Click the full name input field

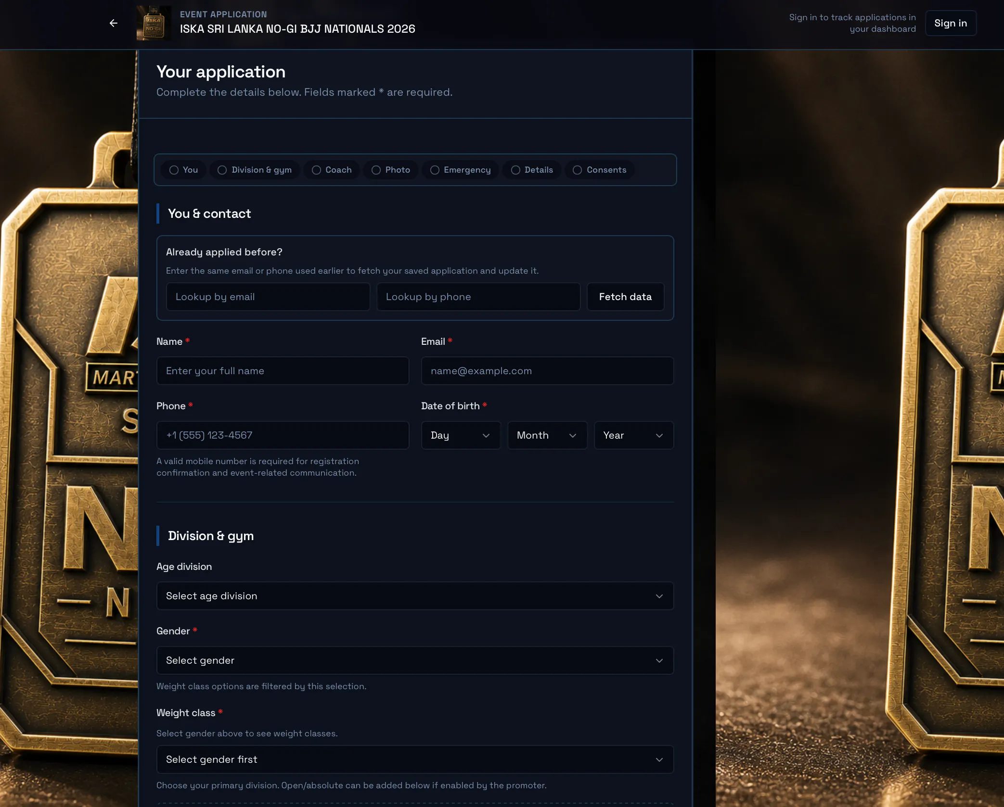click(283, 371)
